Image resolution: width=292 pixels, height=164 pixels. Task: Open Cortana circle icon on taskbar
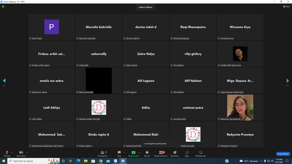click(63, 161)
